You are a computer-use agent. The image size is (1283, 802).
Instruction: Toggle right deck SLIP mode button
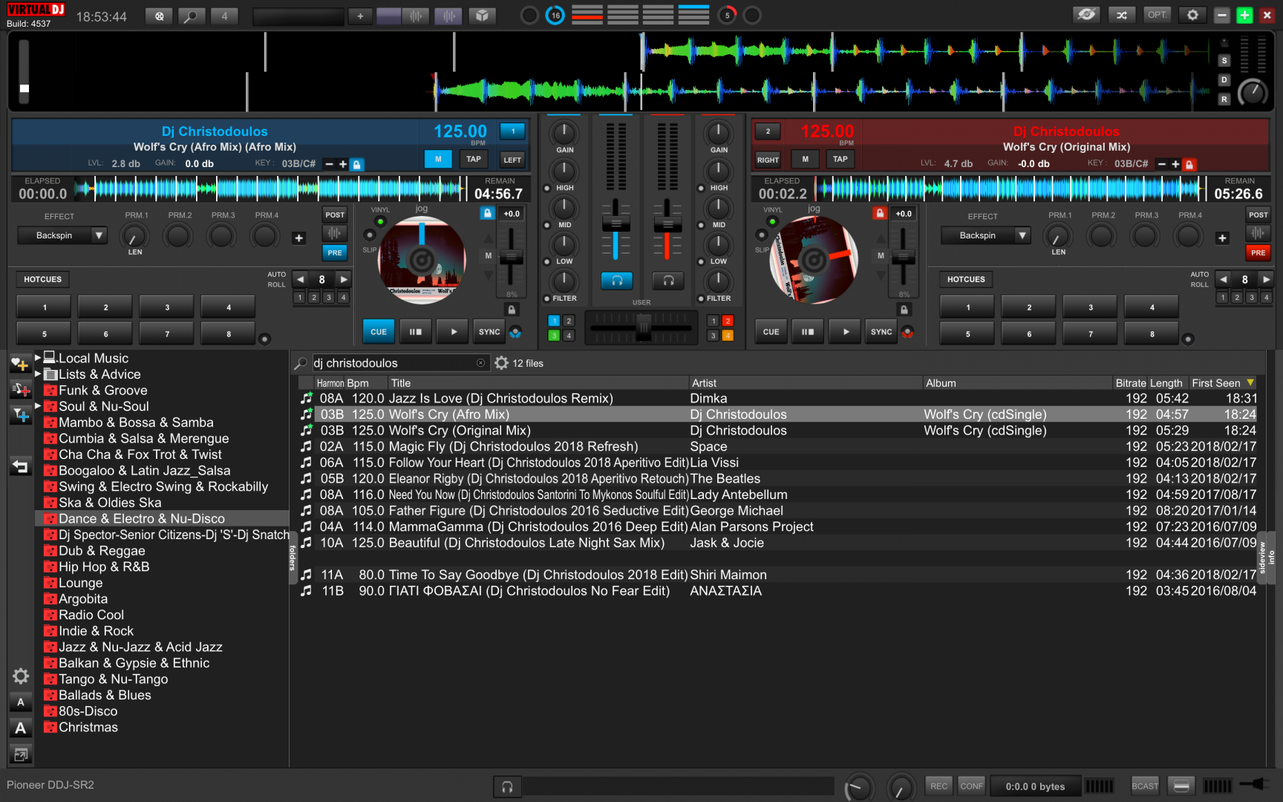coord(761,235)
